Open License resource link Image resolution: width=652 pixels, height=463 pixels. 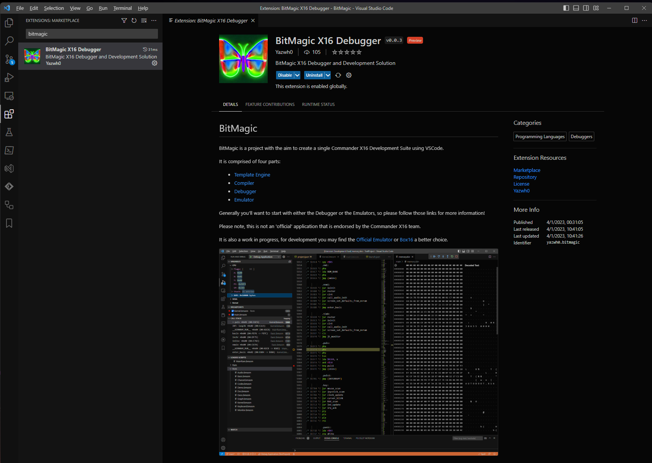(x=521, y=184)
